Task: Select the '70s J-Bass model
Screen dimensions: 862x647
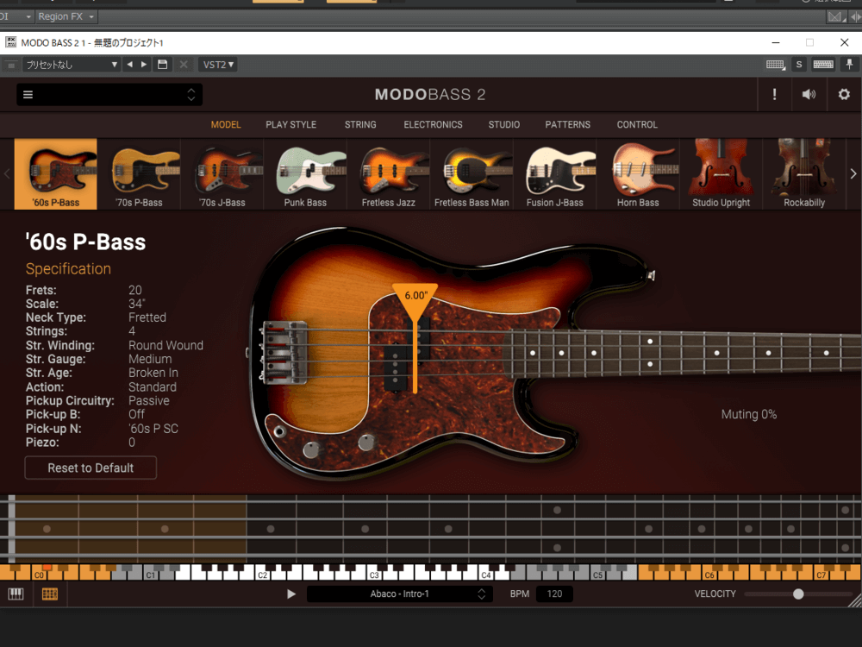Action: [222, 174]
